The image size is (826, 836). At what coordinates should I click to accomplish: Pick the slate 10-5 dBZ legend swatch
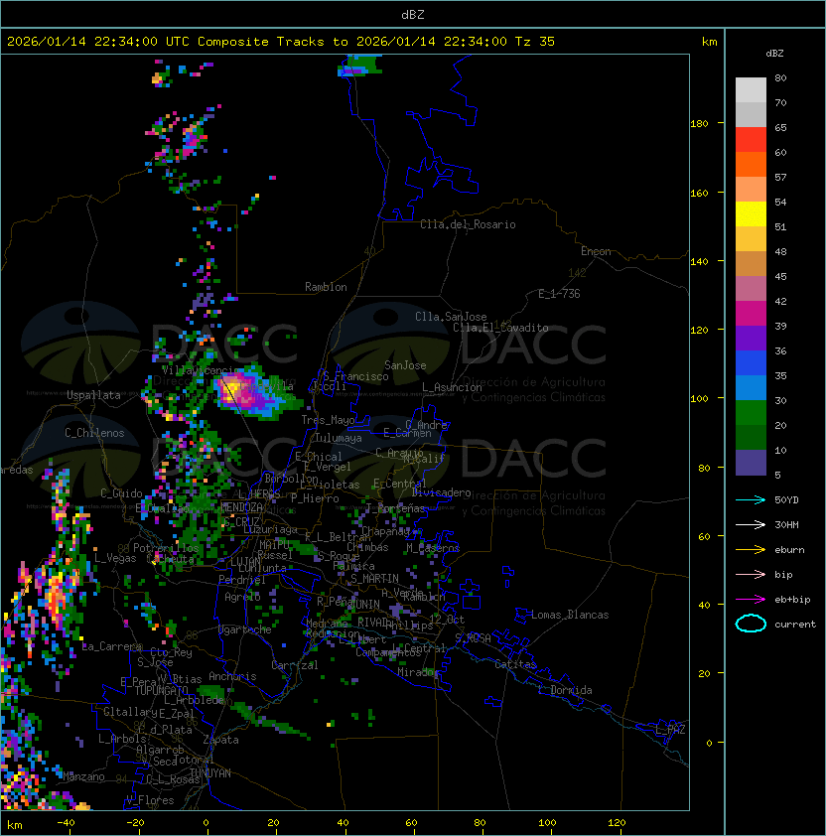(751, 463)
